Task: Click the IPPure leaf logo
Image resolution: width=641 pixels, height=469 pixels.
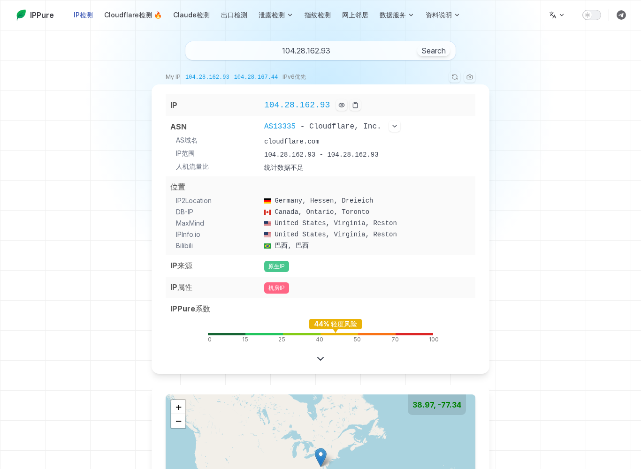Action: click(21, 15)
